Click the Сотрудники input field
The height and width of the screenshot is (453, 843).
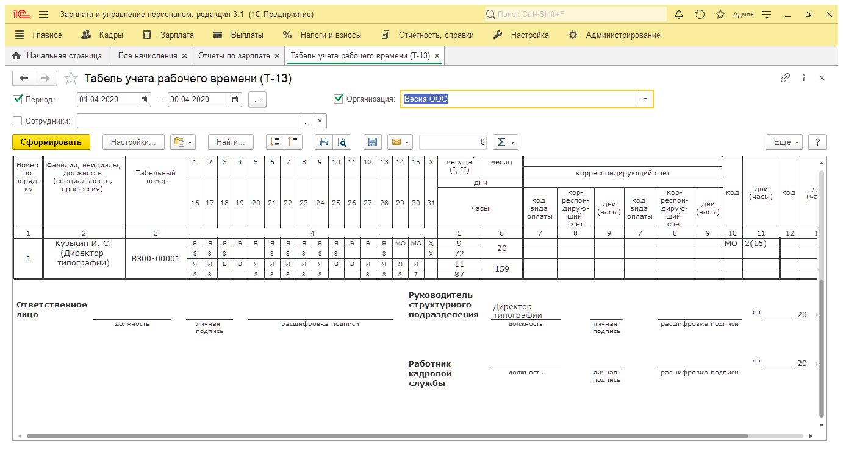coord(189,121)
